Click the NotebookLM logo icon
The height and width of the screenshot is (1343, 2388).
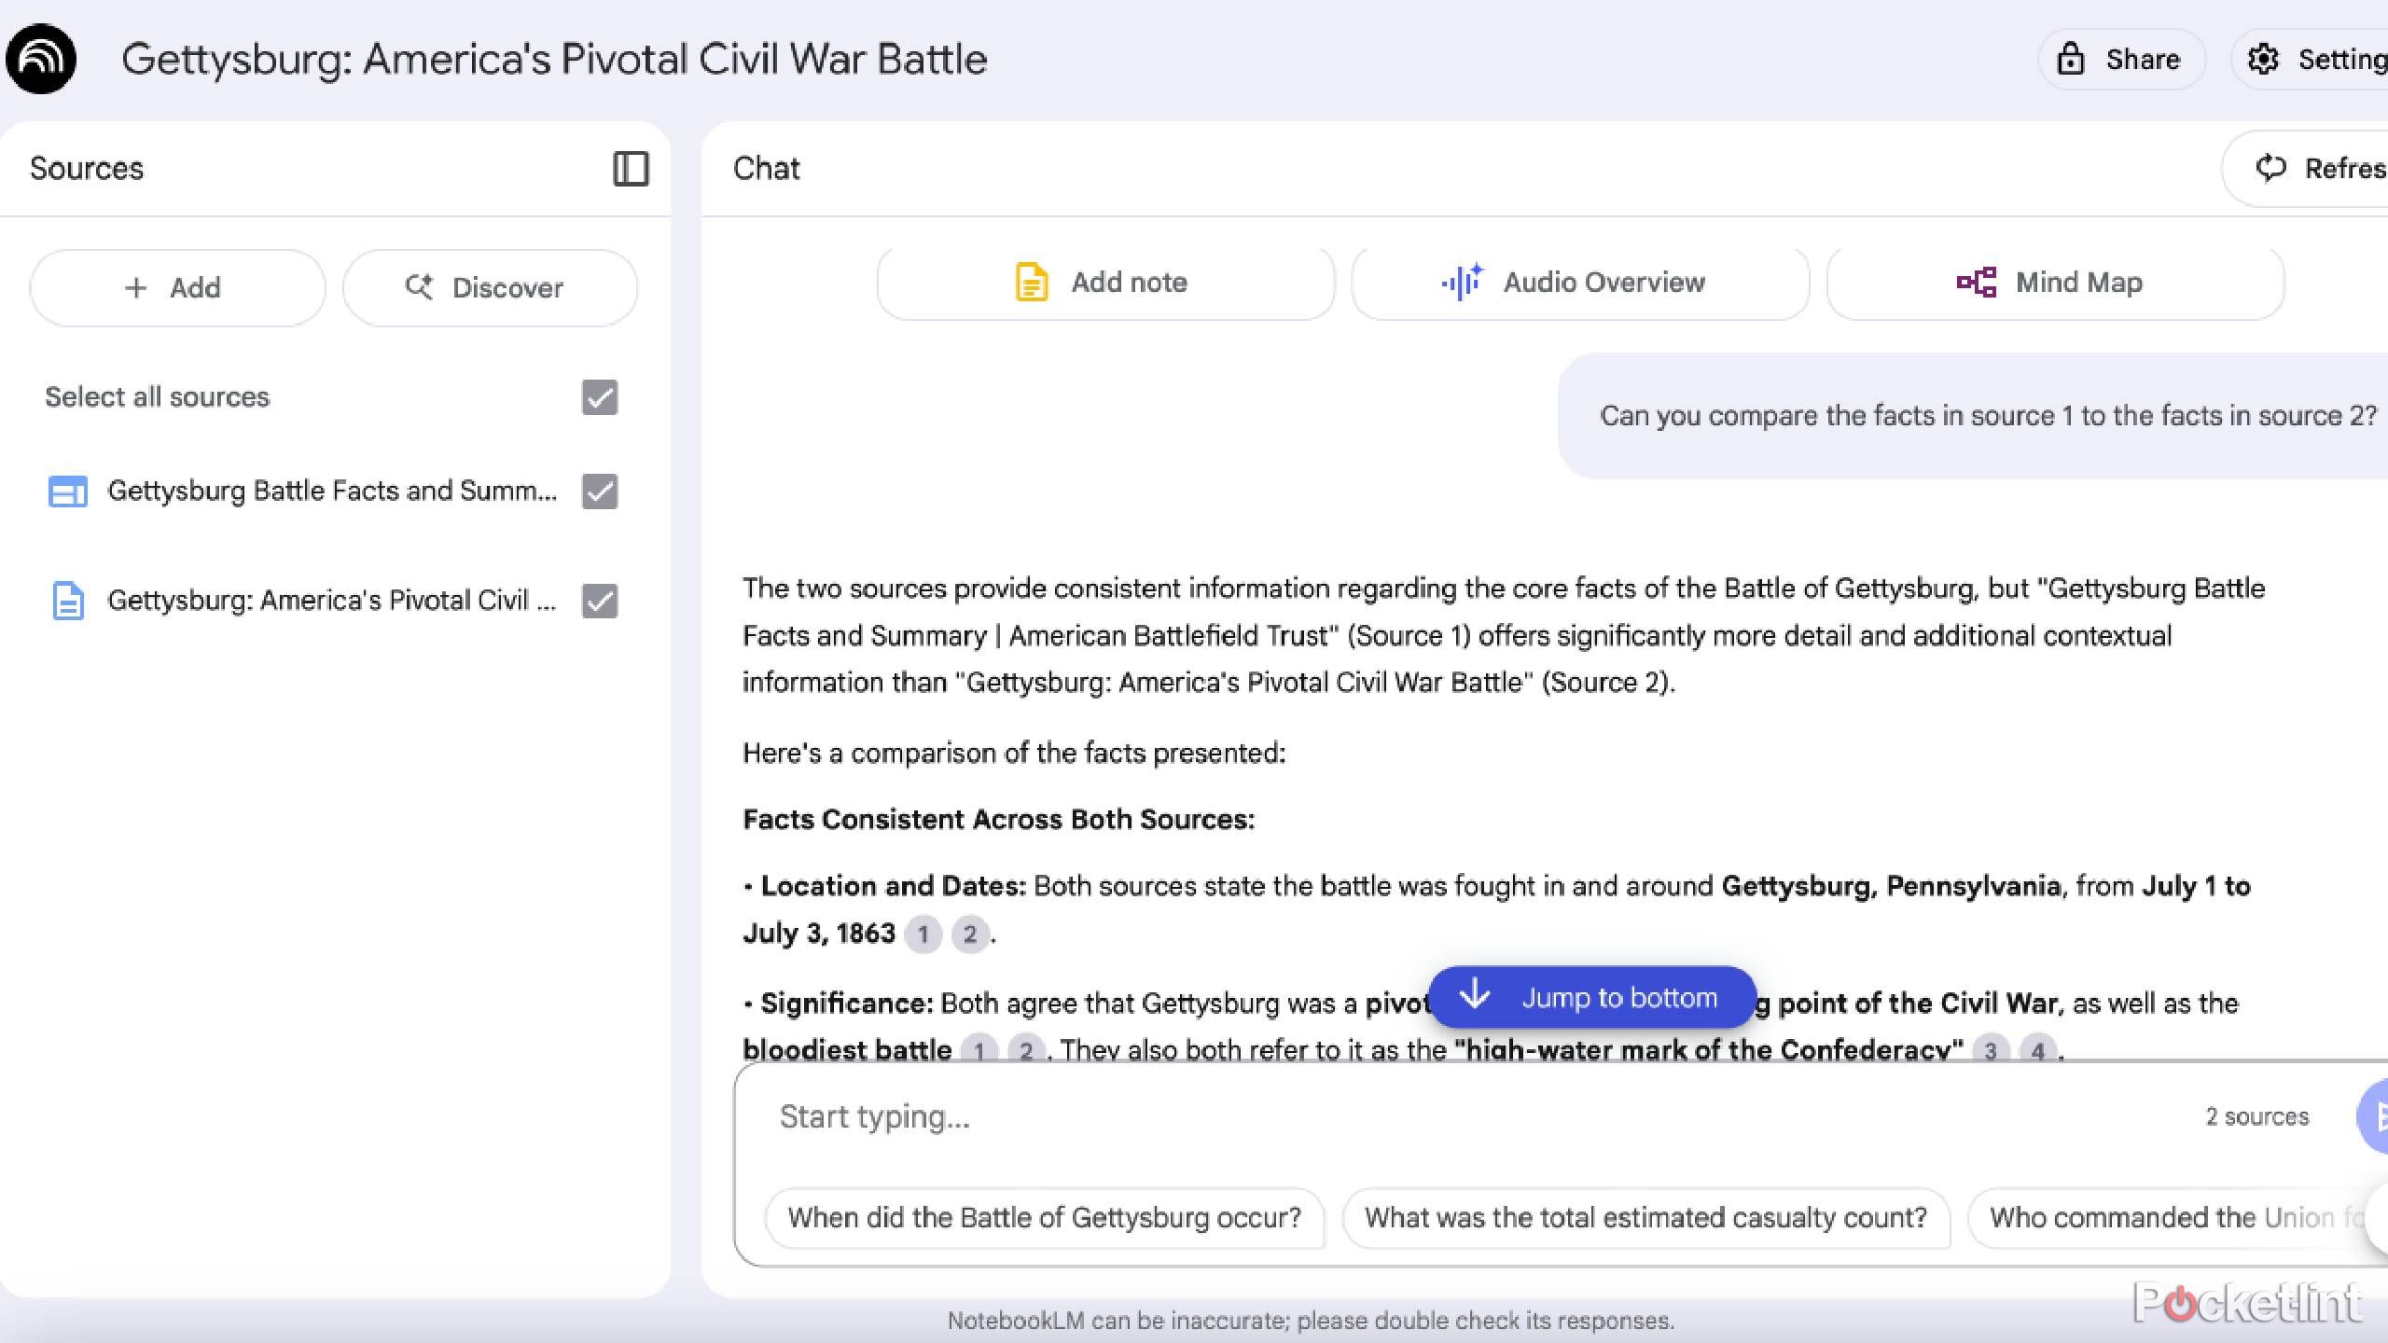[x=41, y=59]
